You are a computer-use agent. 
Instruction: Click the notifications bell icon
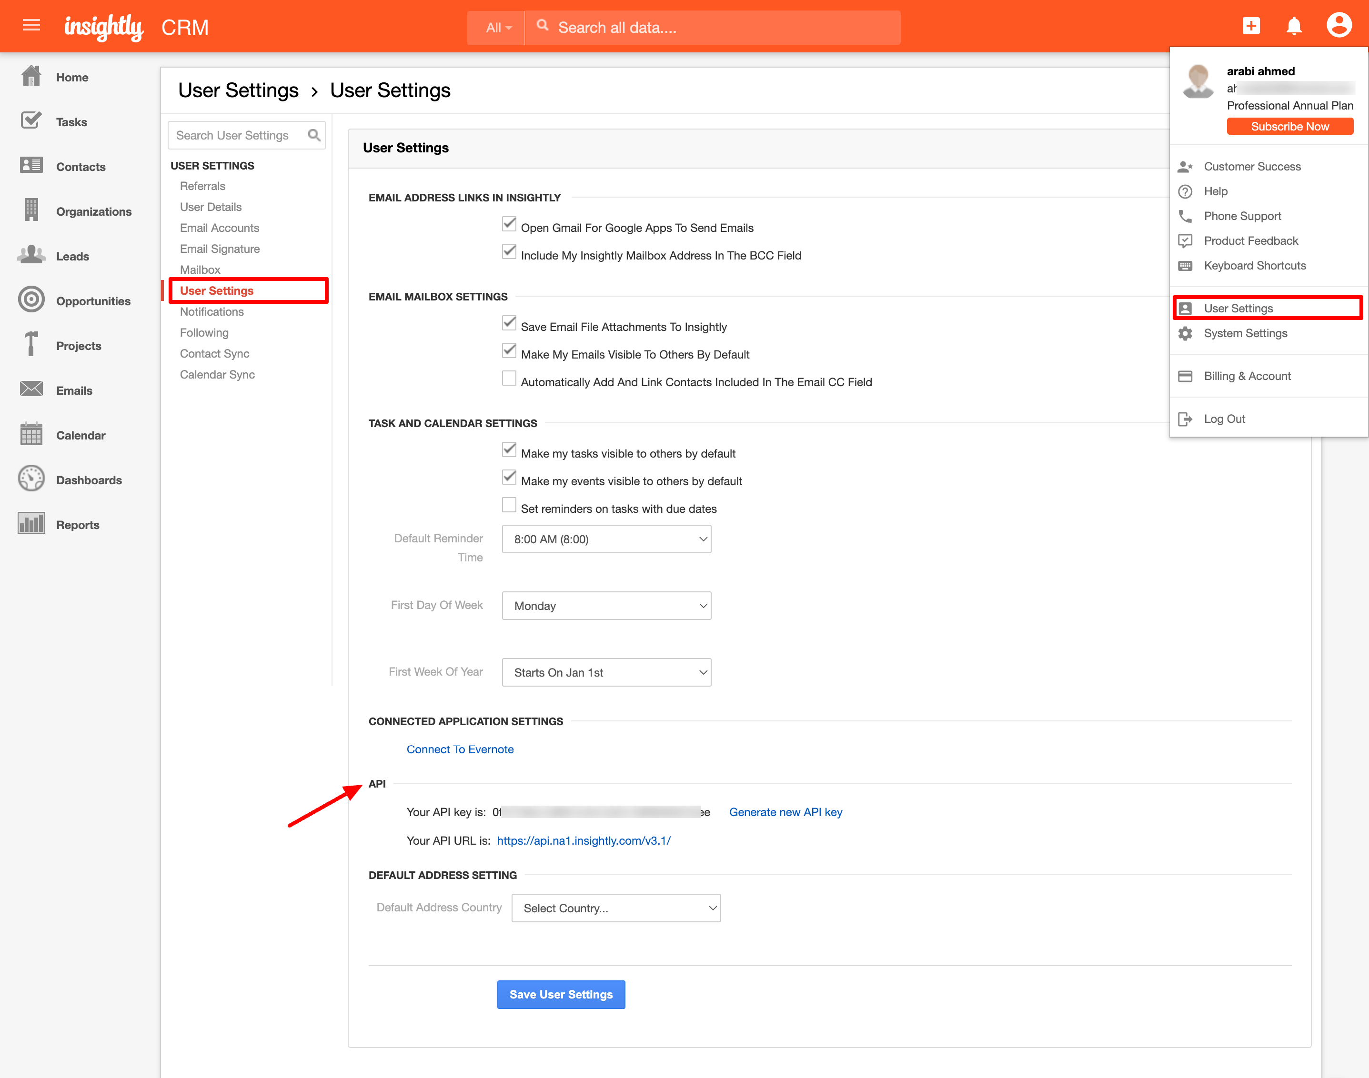pyautogui.click(x=1294, y=26)
